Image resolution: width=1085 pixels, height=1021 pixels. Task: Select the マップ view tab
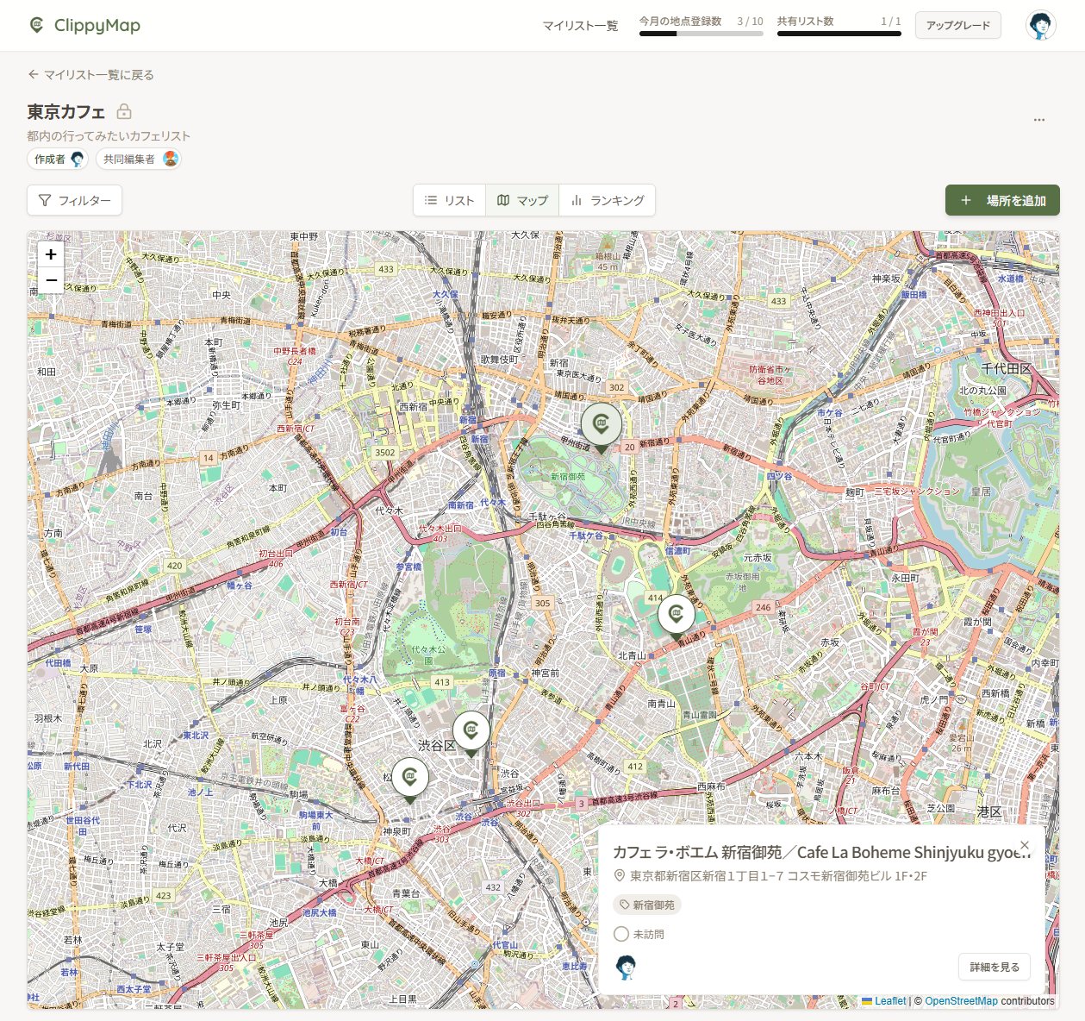point(522,200)
